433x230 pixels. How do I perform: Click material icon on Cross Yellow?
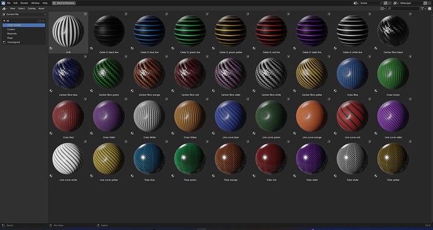[x=173, y=133]
